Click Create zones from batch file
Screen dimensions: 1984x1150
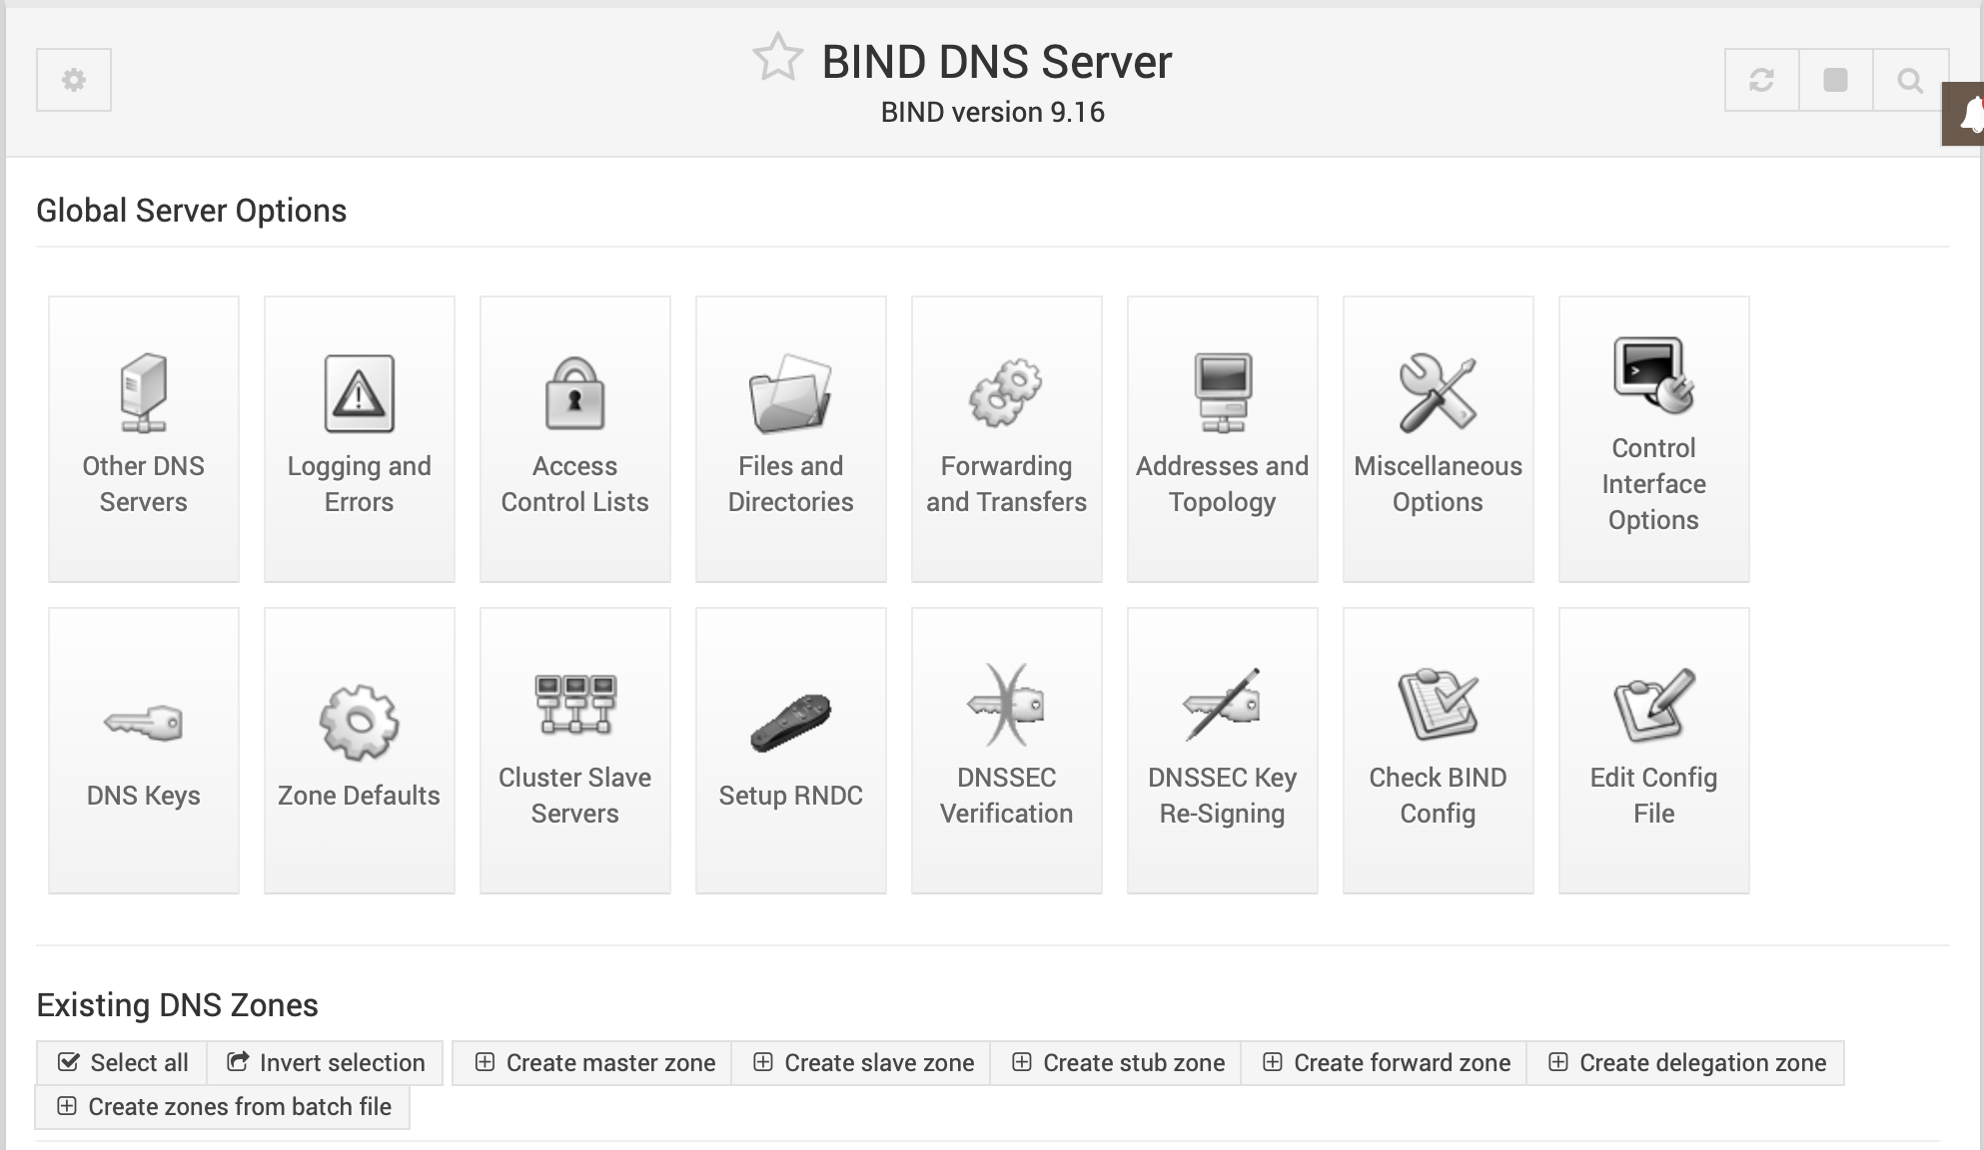(224, 1107)
